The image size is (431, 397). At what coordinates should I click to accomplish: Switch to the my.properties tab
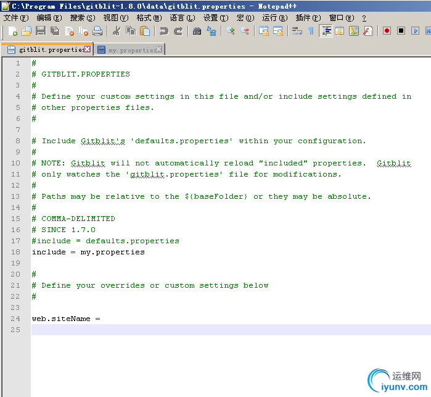[129, 50]
